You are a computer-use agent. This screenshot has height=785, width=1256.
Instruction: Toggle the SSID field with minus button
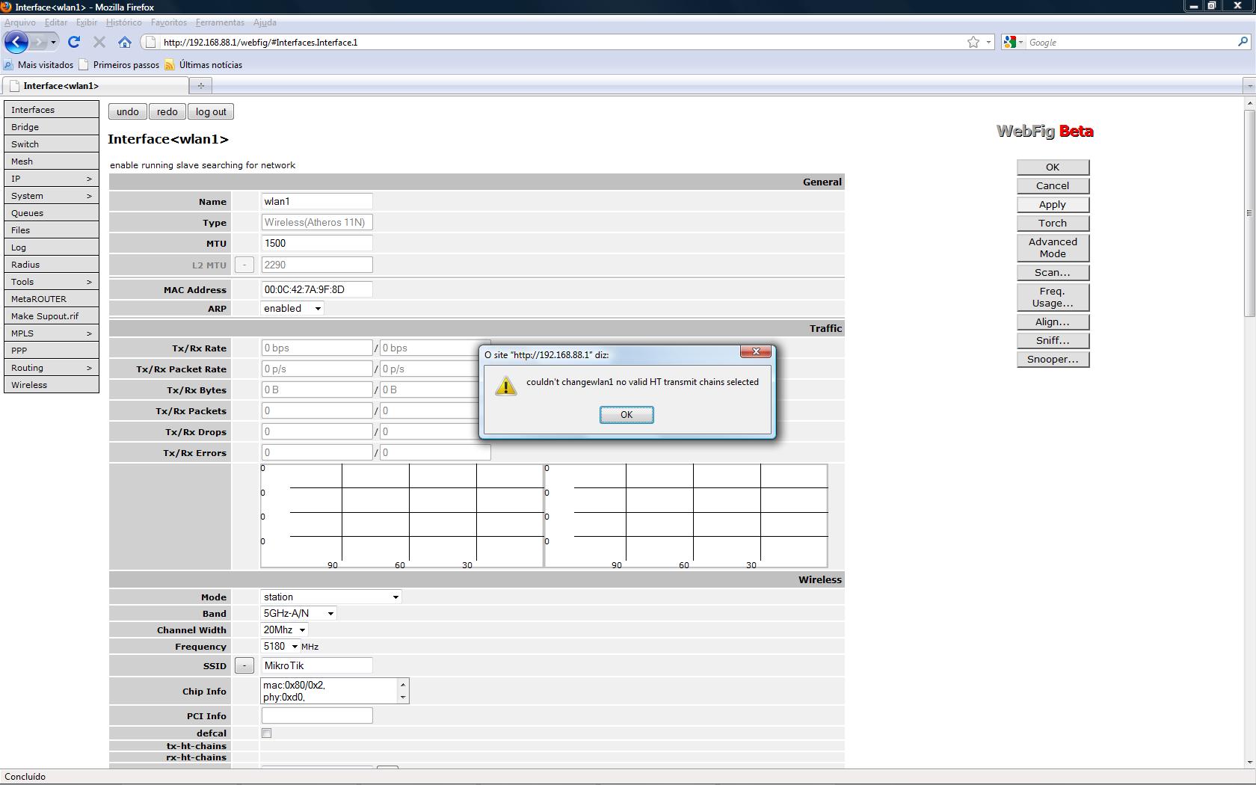tap(244, 665)
